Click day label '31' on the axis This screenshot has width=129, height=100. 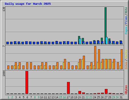[121, 97]
